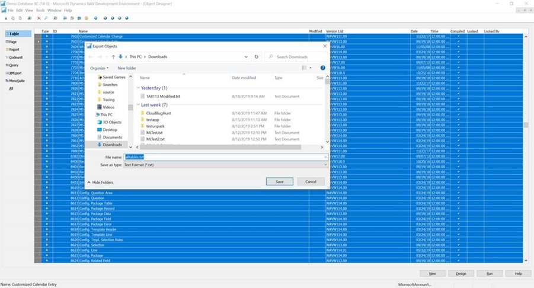Click Cancel in Export Objects dialog
Screen dimensions: 534x288
[x=311, y=182]
